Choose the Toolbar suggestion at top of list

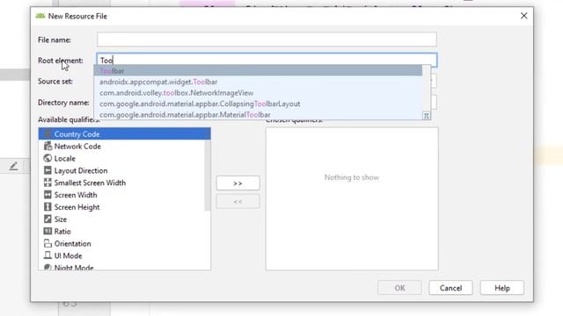(258, 70)
